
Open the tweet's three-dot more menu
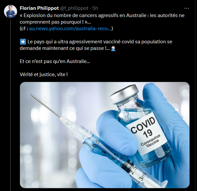tap(186, 8)
